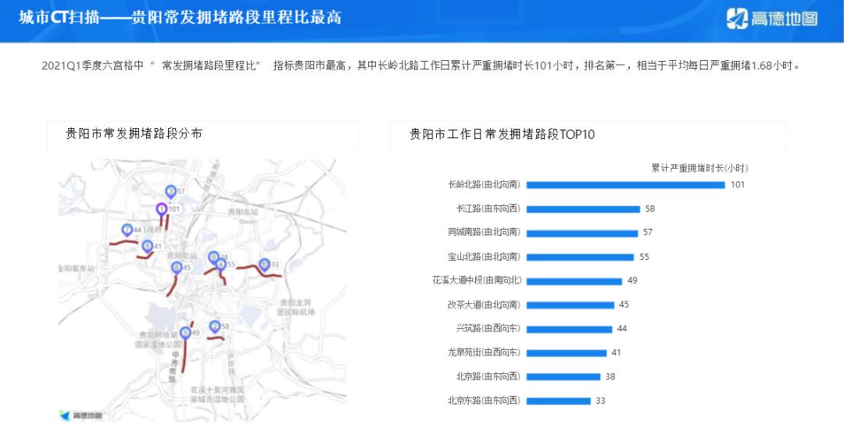Click the 长岭北路 bar in the chart

pyautogui.click(x=625, y=185)
